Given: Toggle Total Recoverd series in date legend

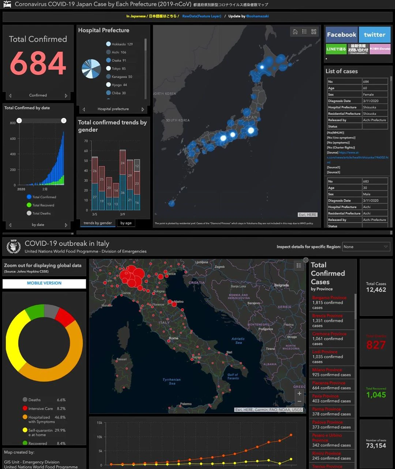Looking at the screenshot, I should [40, 205].
